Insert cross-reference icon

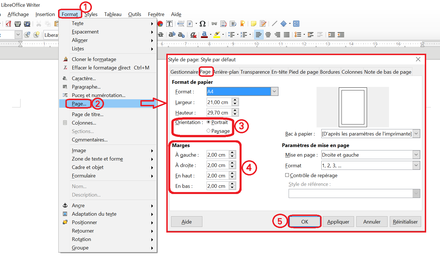233,24
